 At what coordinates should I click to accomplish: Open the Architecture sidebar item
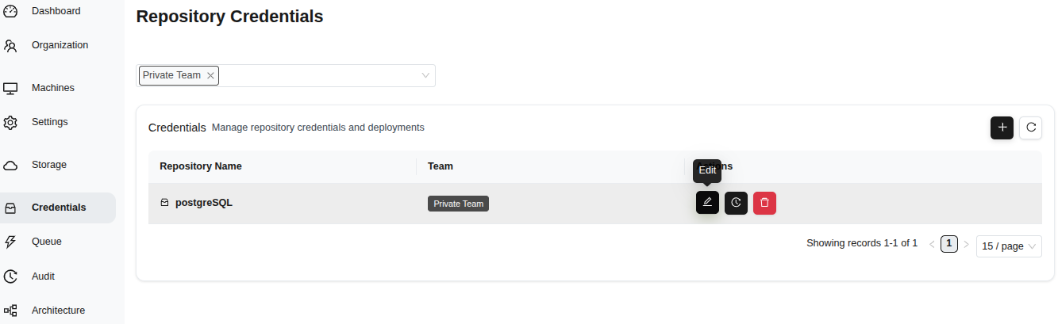point(58,311)
